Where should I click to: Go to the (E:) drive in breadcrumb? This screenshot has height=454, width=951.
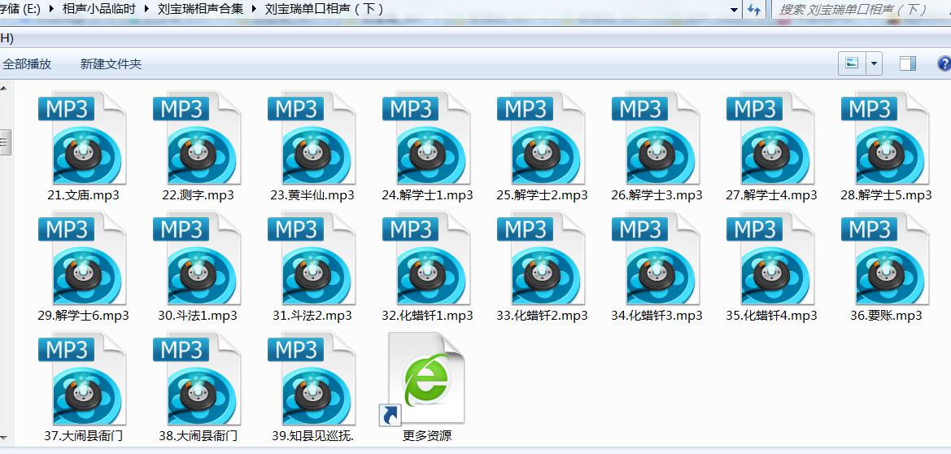pyautogui.click(x=20, y=9)
